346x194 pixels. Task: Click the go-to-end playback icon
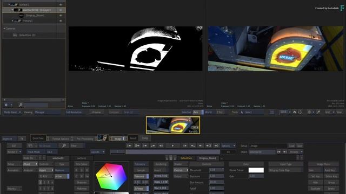[216, 145]
